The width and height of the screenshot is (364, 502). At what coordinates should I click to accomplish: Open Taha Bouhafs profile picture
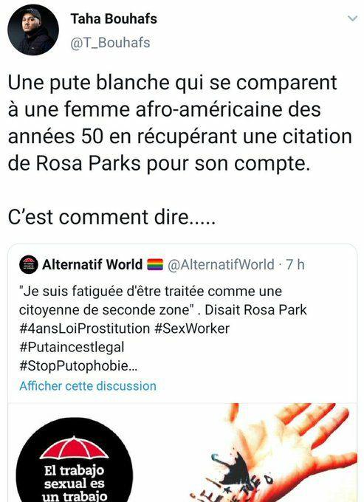33,30
